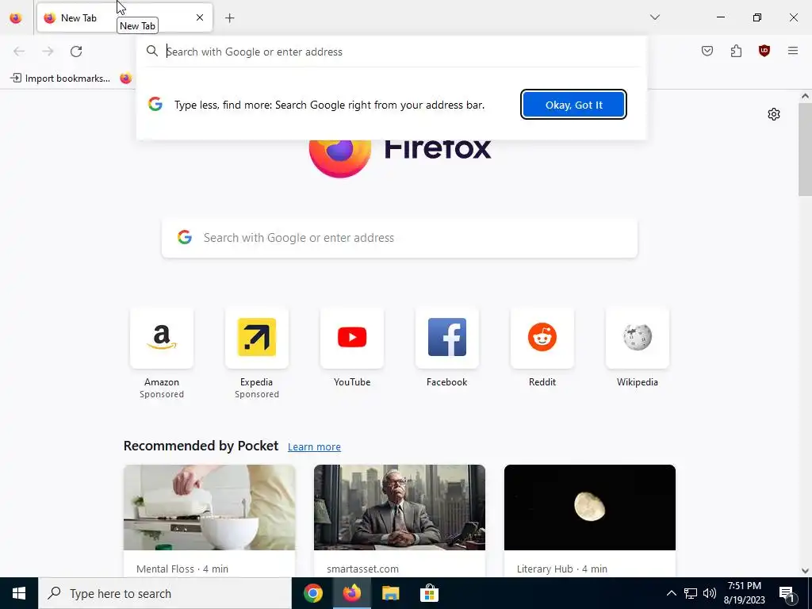This screenshot has width=812, height=609.
Task: Open new tab personalize settings gear
Action: coord(774,114)
